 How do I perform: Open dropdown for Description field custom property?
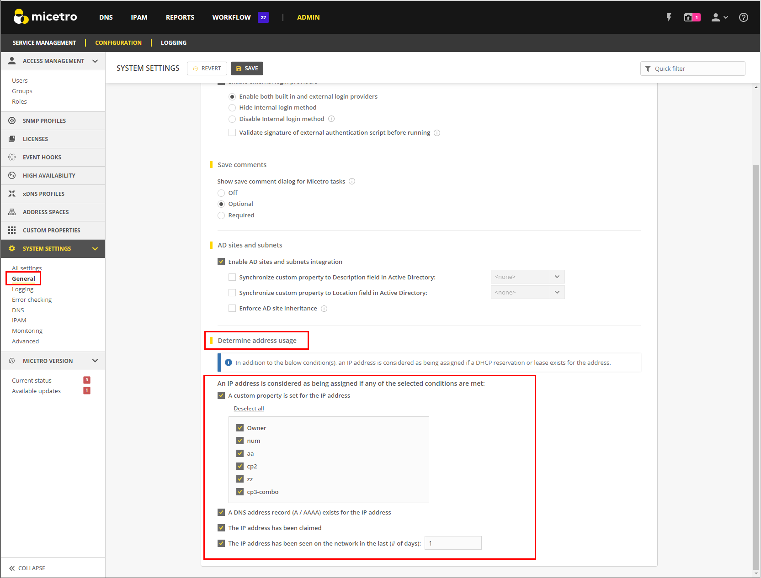pyautogui.click(x=557, y=277)
